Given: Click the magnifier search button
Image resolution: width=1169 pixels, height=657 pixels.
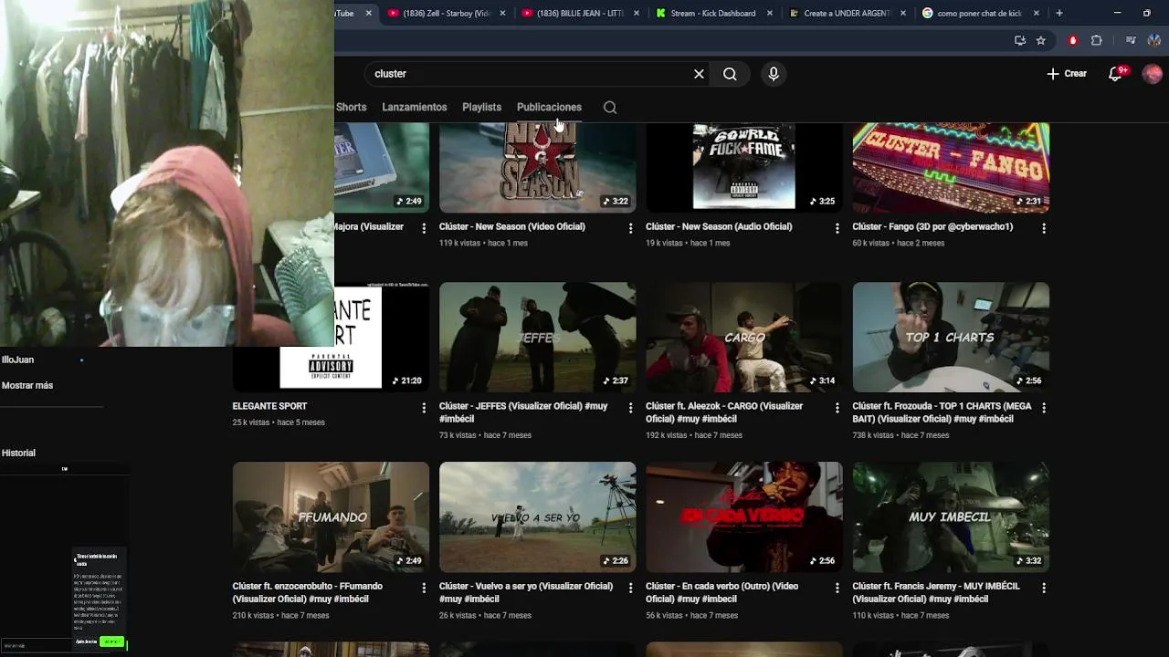Looking at the screenshot, I should point(730,74).
